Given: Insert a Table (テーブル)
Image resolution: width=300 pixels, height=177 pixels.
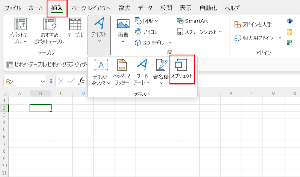Looking at the screenshot, I should [x=75, y=28].
